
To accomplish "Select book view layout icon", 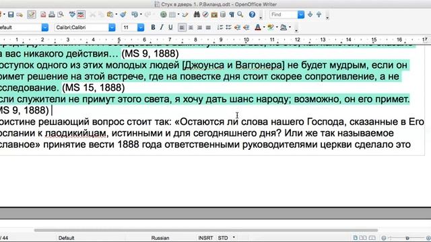I will coord(372,237).
